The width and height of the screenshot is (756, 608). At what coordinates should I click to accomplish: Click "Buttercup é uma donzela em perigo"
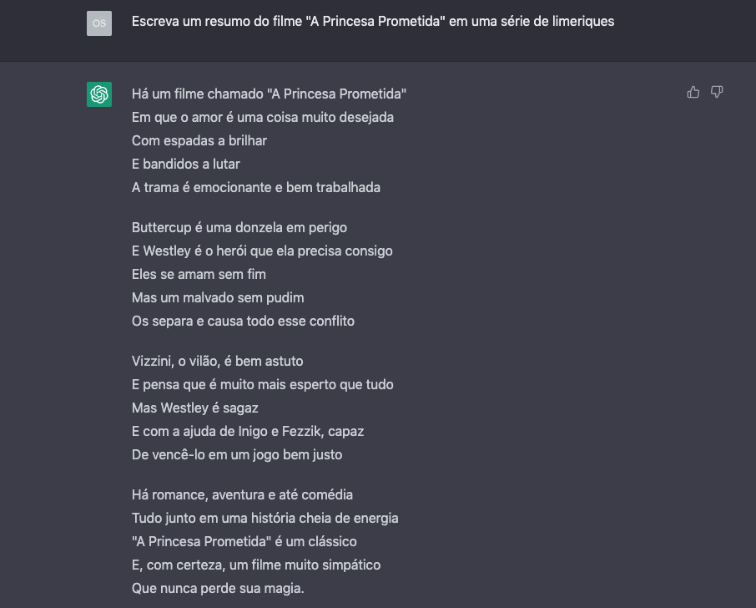point(239,228)
